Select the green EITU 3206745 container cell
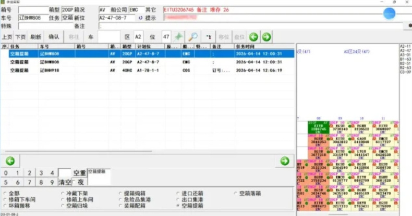412x216 pixels. [319, 127]
